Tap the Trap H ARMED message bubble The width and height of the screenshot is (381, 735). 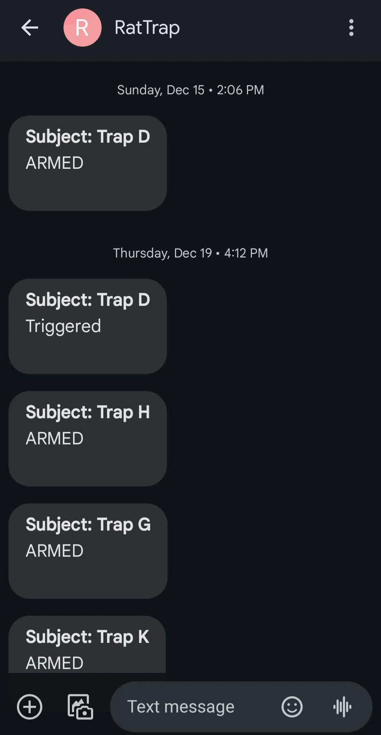pos(87,439)
